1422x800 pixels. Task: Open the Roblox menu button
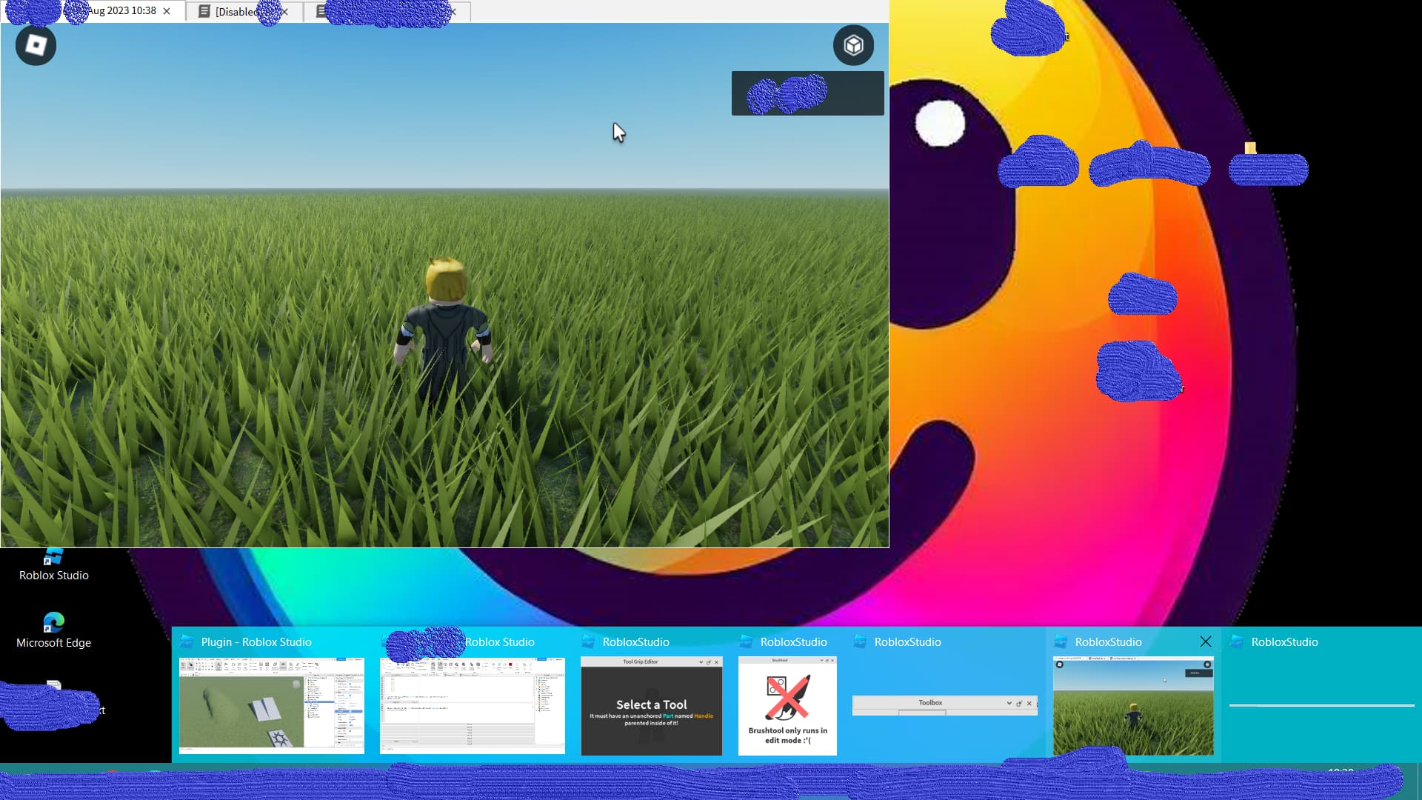36,45
